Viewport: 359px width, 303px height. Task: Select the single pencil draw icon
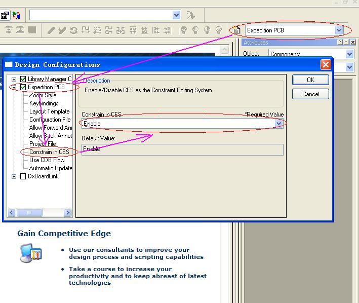tap(51, 30)
